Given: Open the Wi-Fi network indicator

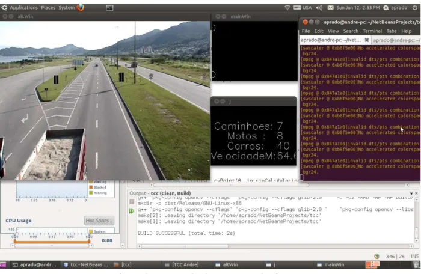Looking at the screenshot, I should coord(287,8).
